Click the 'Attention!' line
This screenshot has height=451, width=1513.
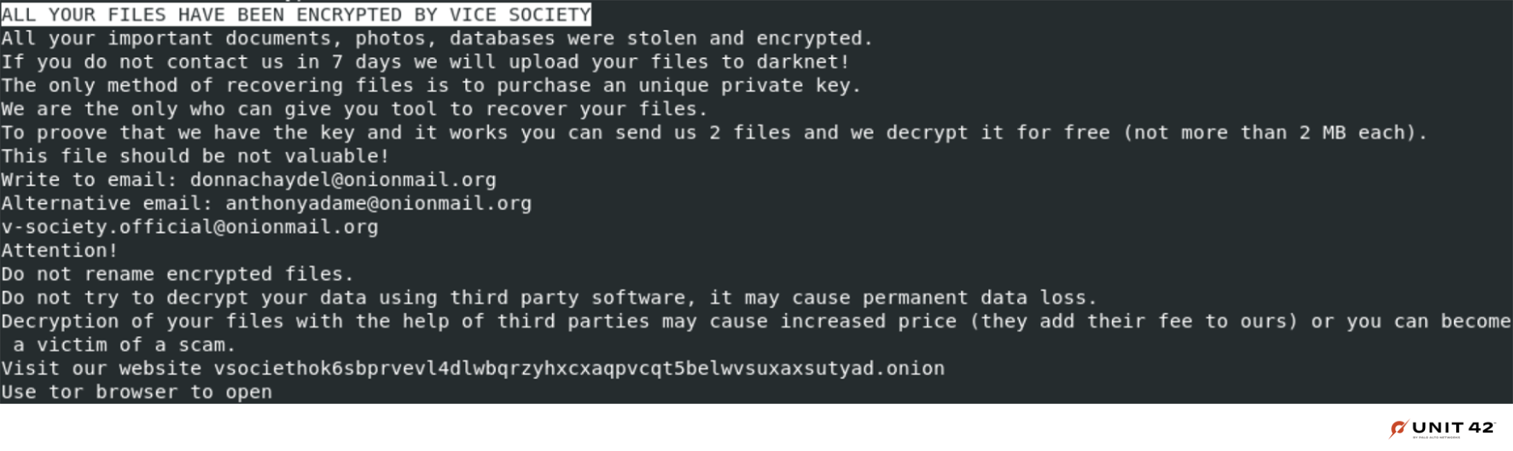pos(59,251)
